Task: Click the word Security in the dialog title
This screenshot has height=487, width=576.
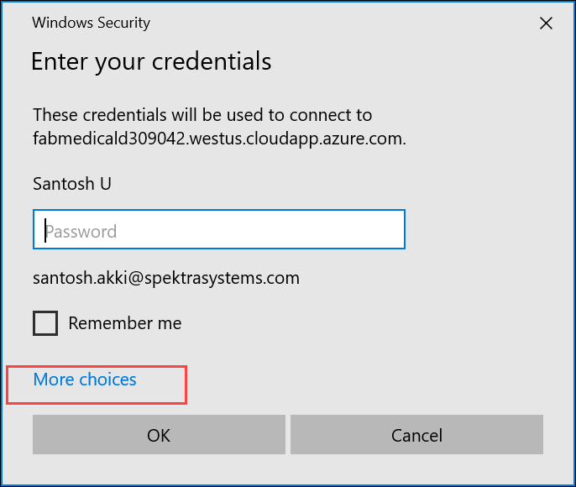Action: click(123, 23)
